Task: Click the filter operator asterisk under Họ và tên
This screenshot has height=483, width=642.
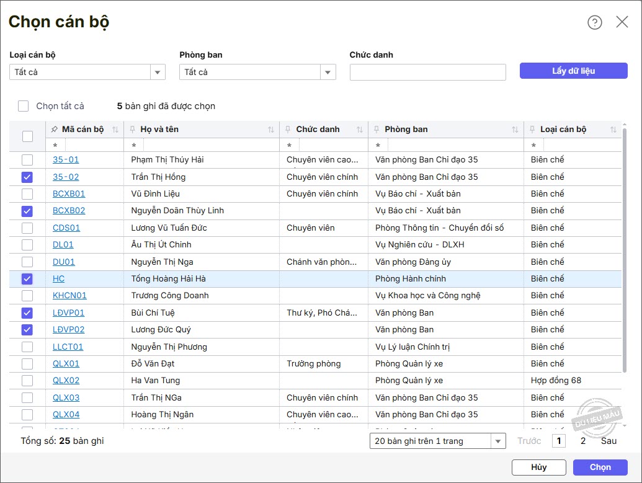Action: (x=133, y=146)
